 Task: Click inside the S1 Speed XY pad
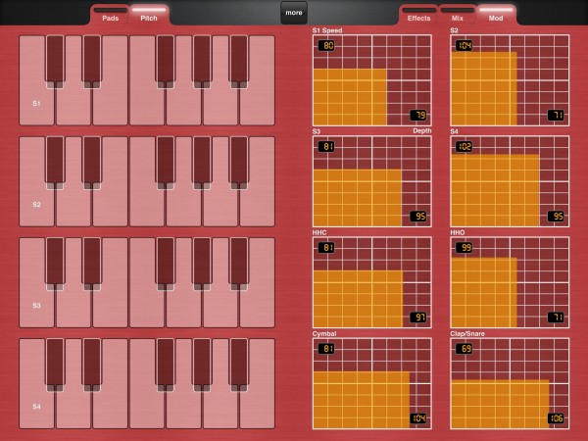point(372,80)
